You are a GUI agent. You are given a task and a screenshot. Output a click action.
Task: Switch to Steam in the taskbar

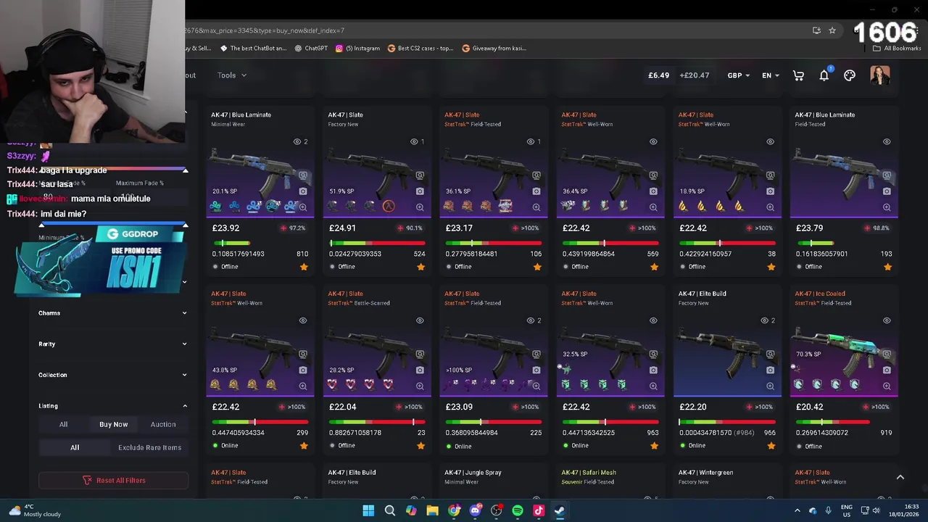click(560, 510)
